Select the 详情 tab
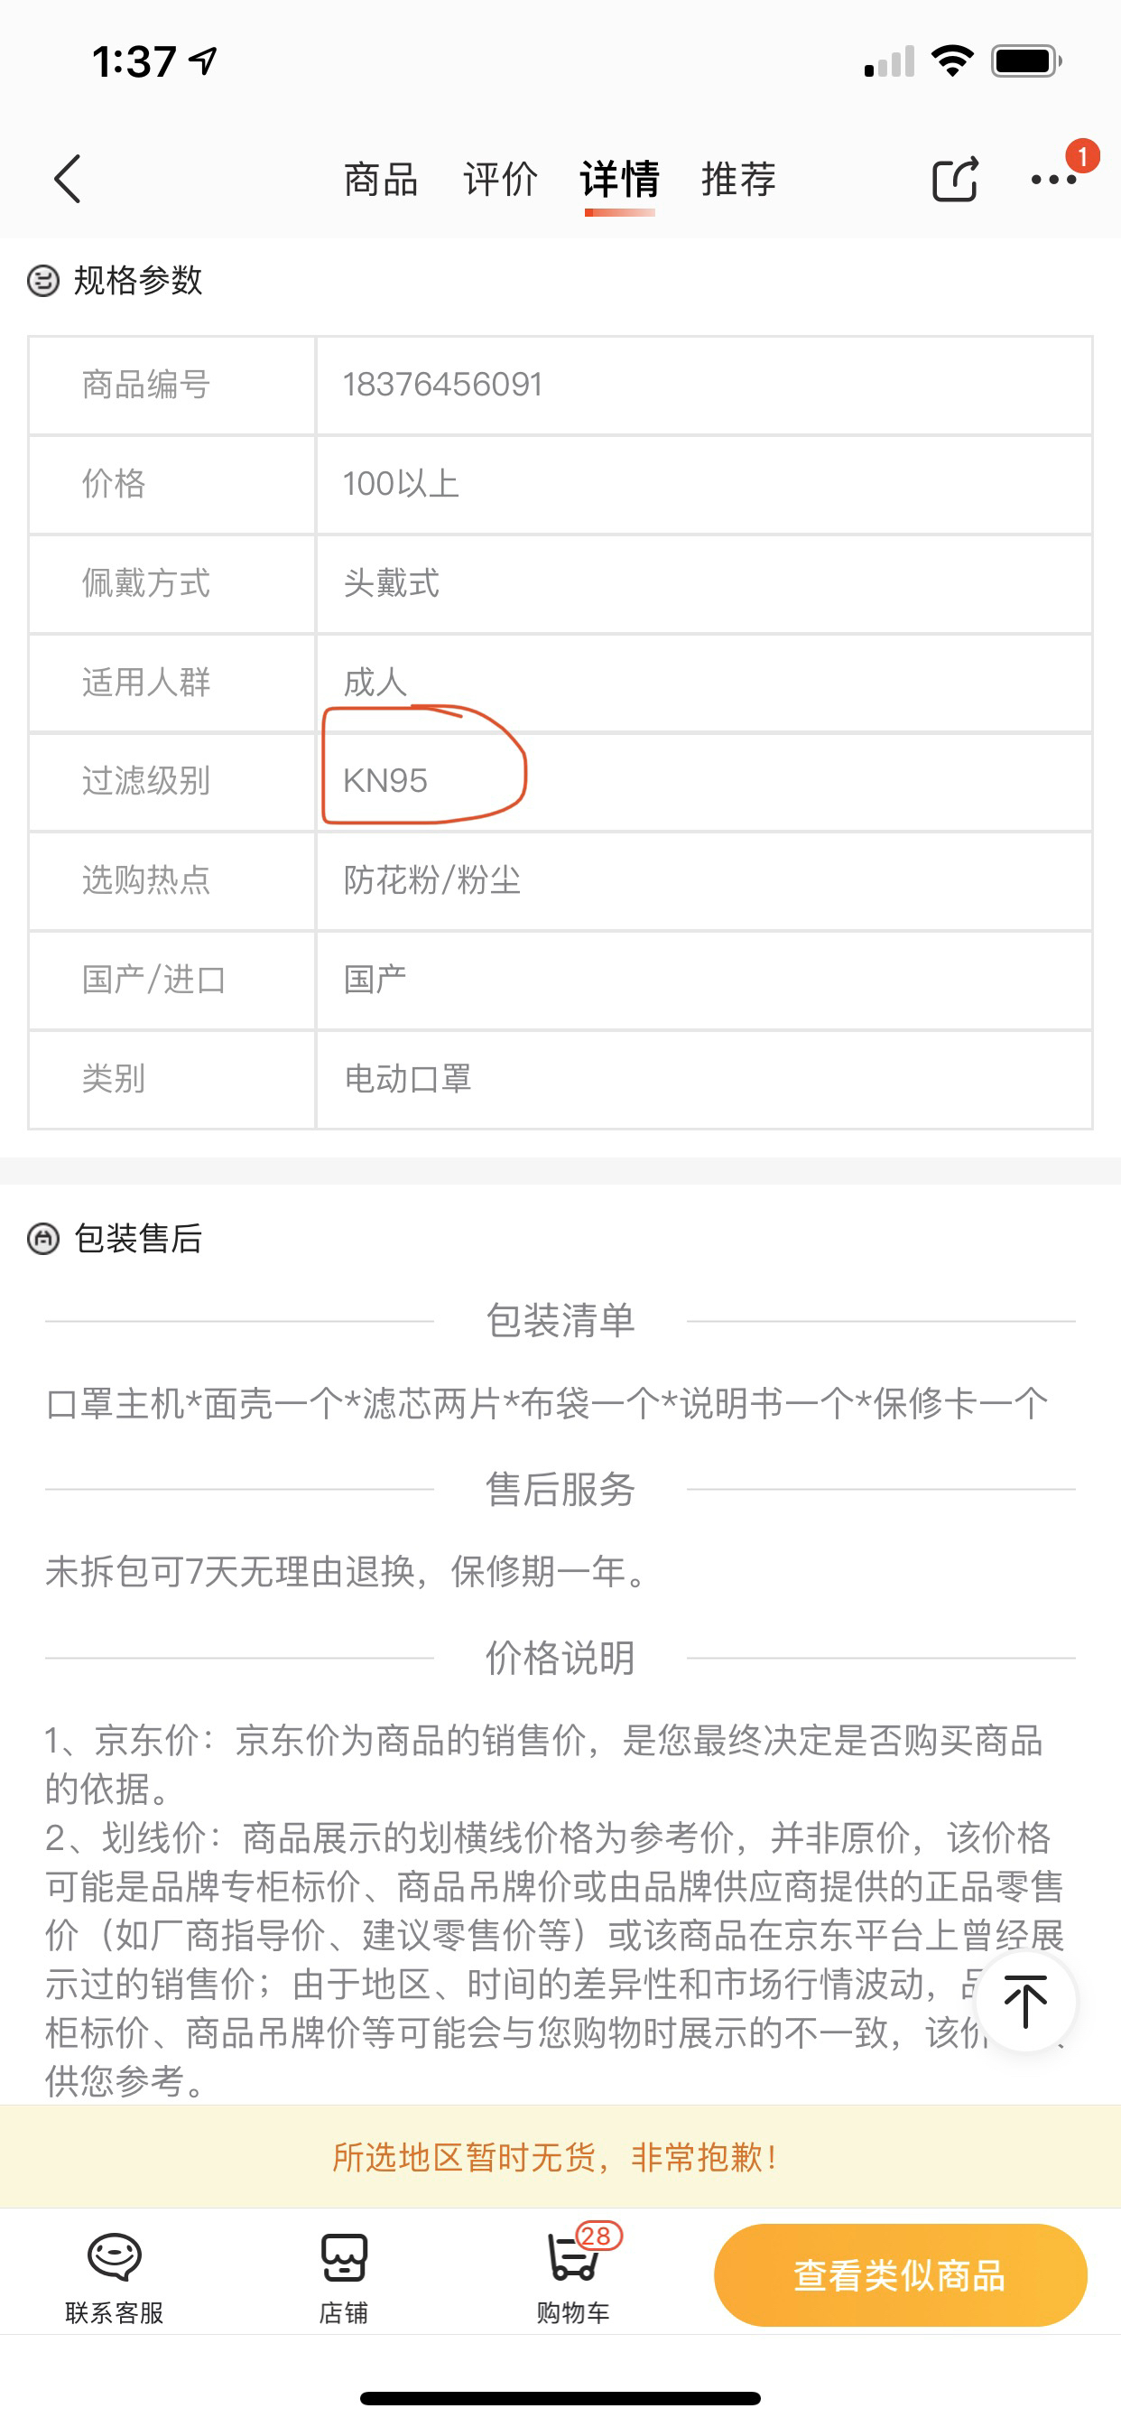 pyautogui.click(x=620, y=179)
